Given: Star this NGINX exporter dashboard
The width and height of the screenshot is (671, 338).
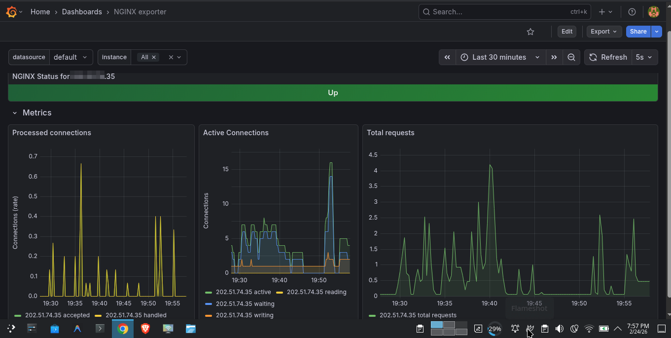Looking at the screenshot, I should point(530,31).
